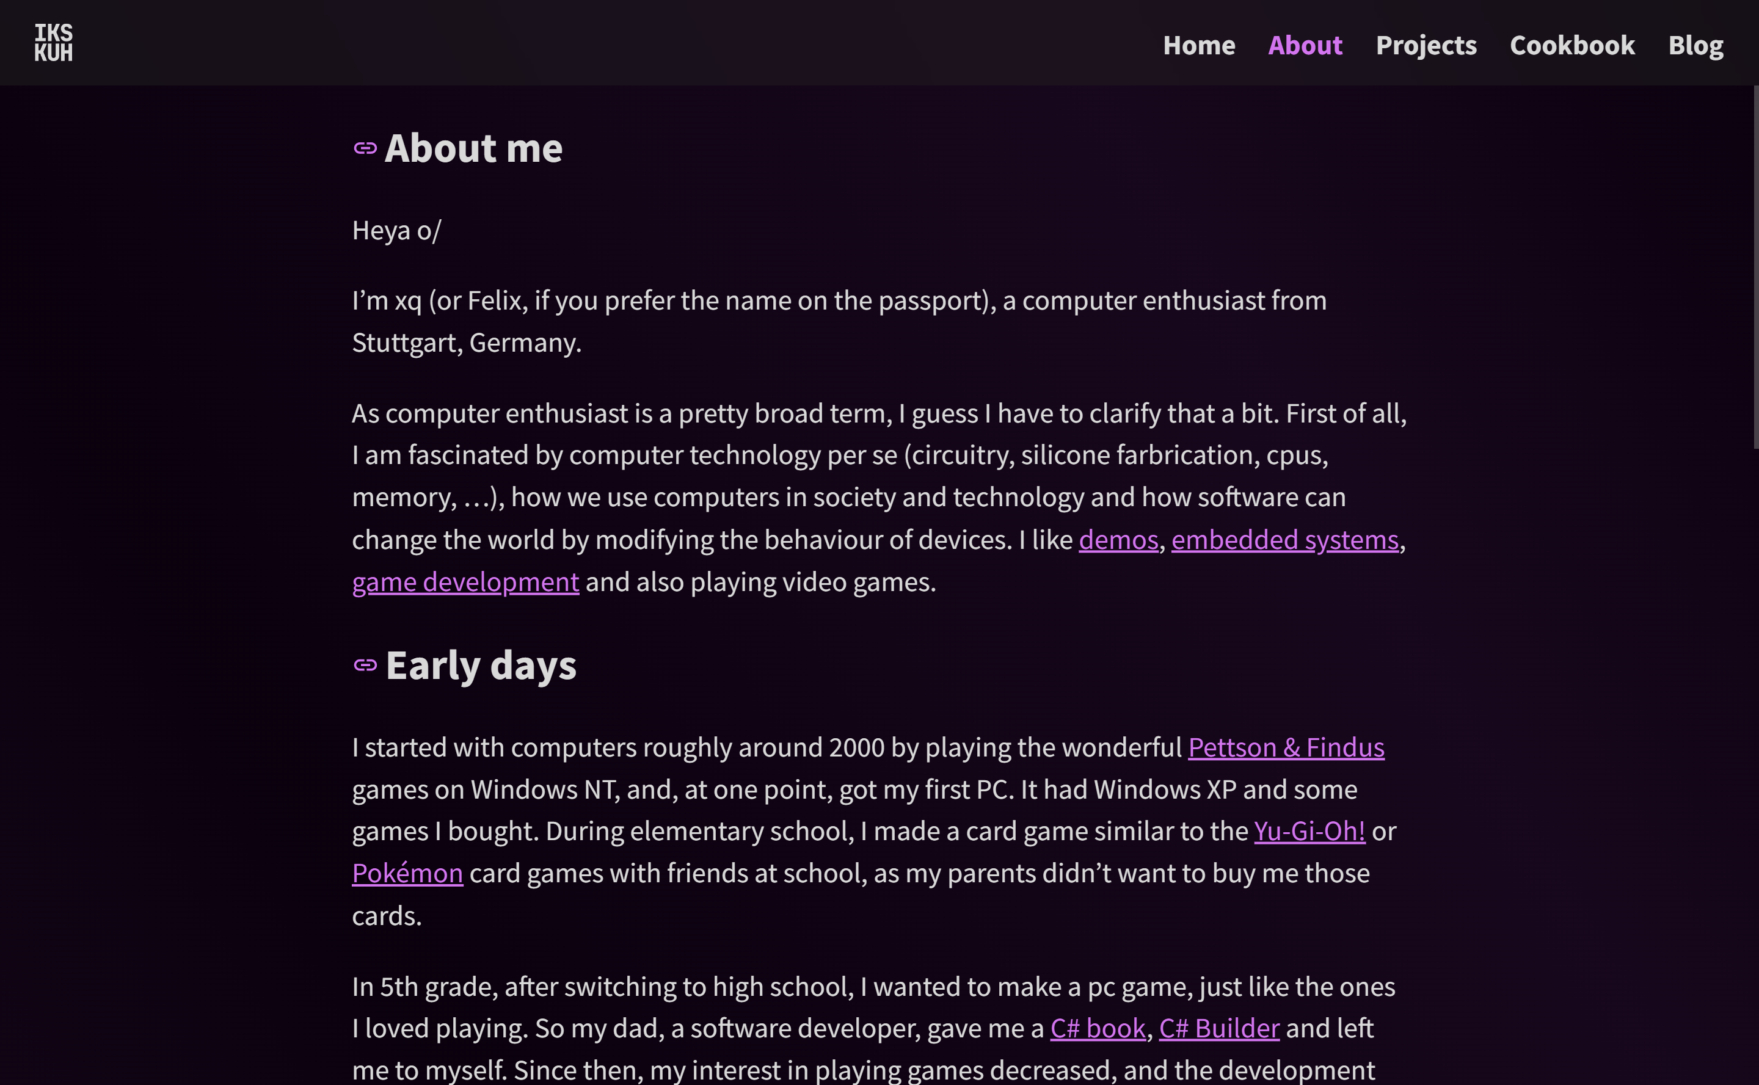This screenshot has width=1759, height=1085.
Task: Click the 'C# Builder' hyperlink
Action: 1217,1028
